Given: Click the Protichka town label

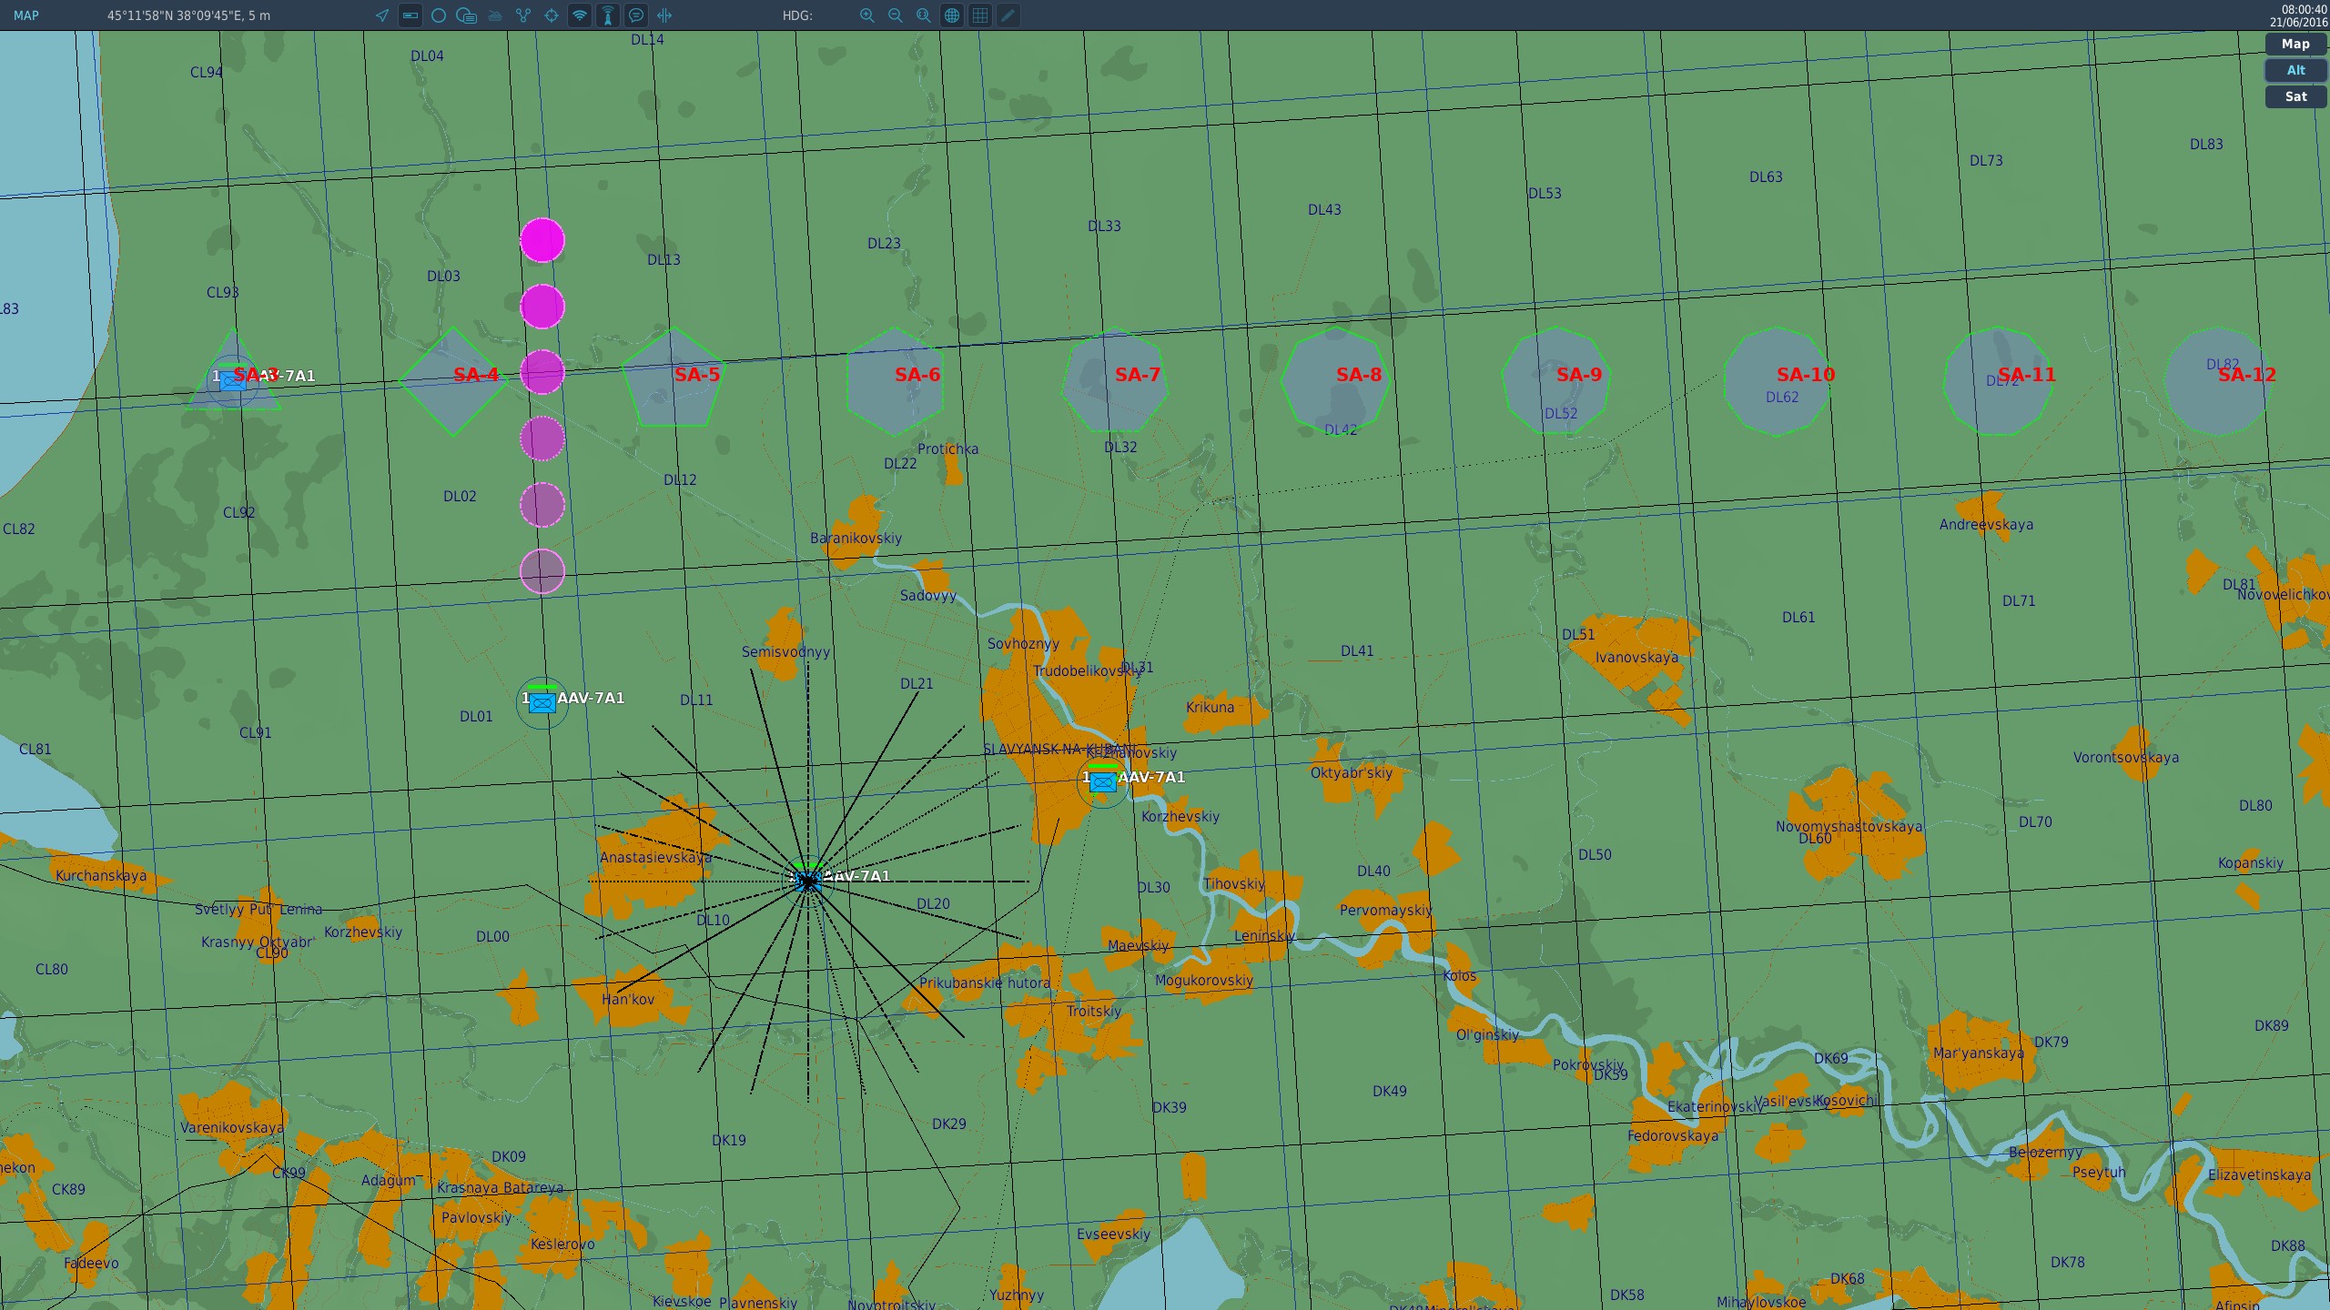Looking at the screenshot, I should (948, 448).
